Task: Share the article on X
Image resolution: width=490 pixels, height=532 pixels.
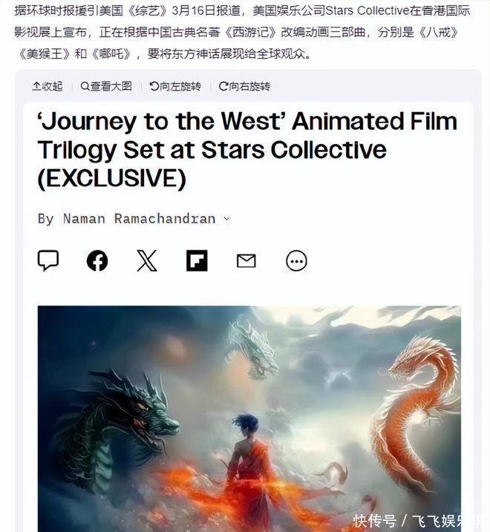Action: click(x=147, y=260)
